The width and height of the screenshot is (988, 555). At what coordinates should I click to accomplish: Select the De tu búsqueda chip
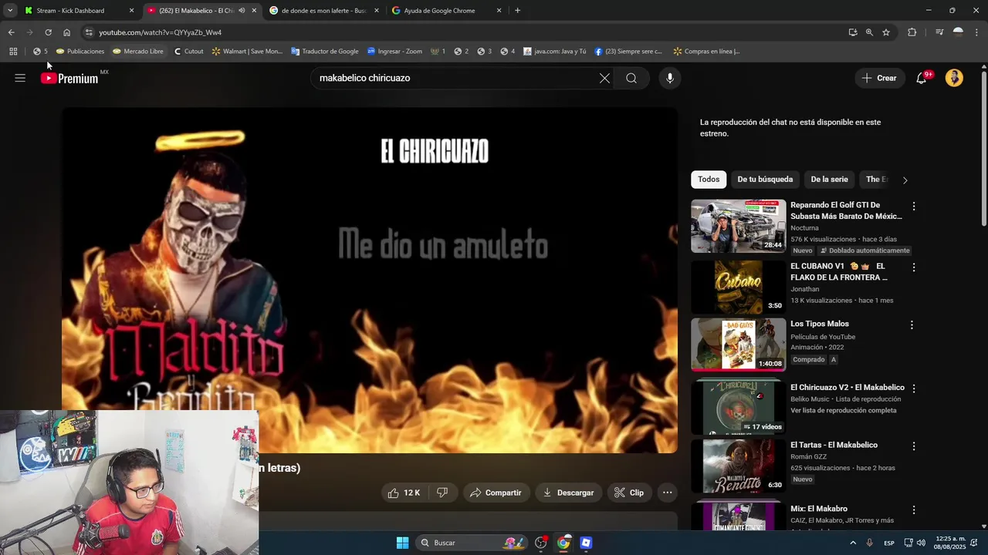click(x=765, y=180)
